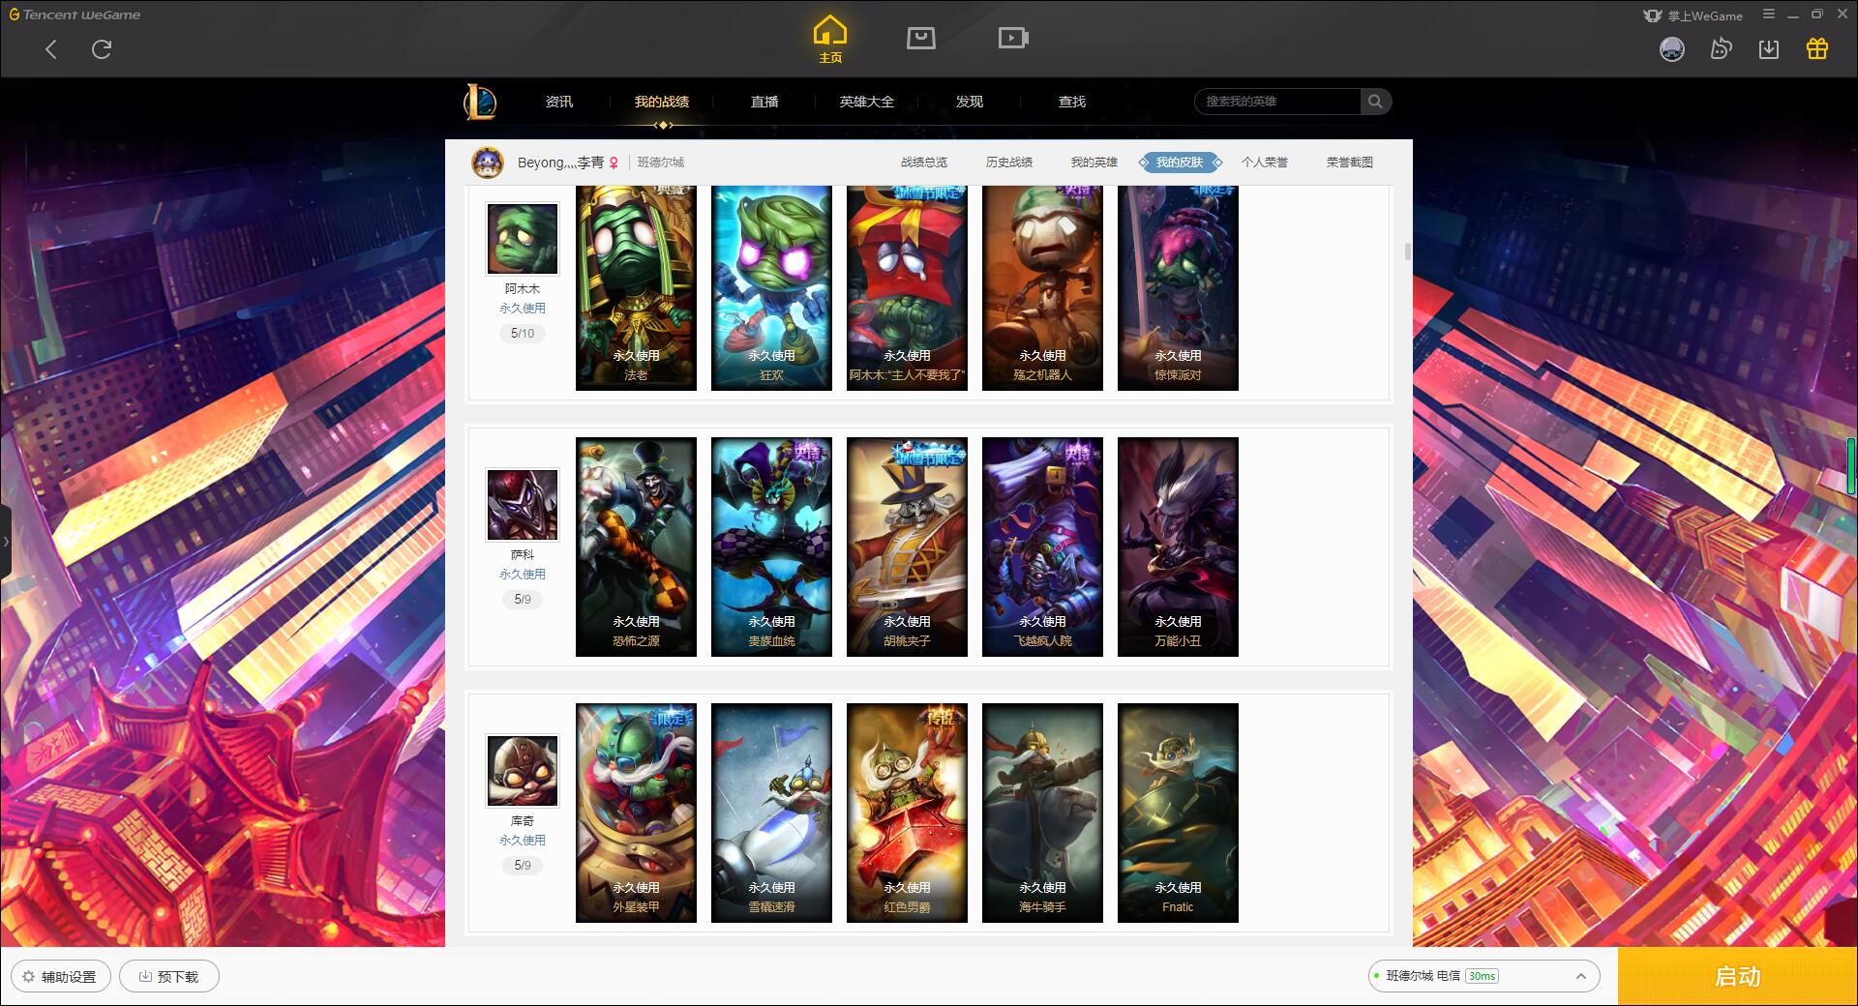1858x1006 pixels.
Task: Click the 5/10 skin count for 阿木木
Action: 523,334
